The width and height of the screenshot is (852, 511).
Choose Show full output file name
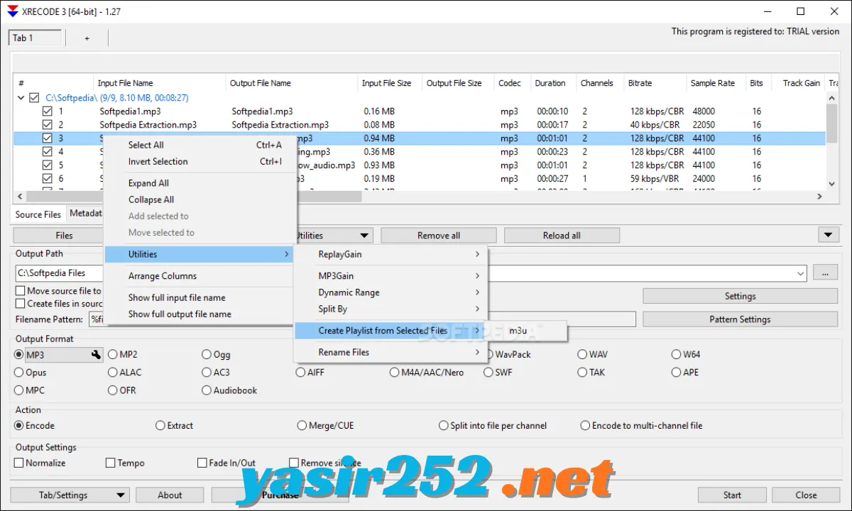click(x=199, y=314)
